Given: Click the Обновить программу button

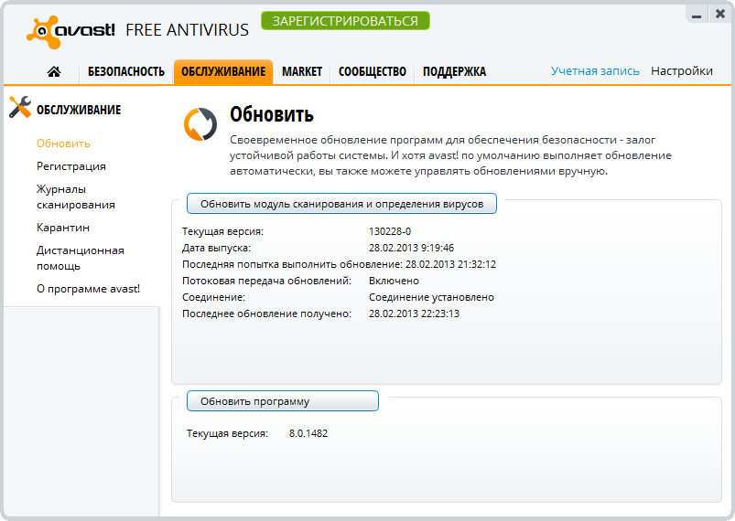Looking at the screenshot, I should [x=283, y=401].
